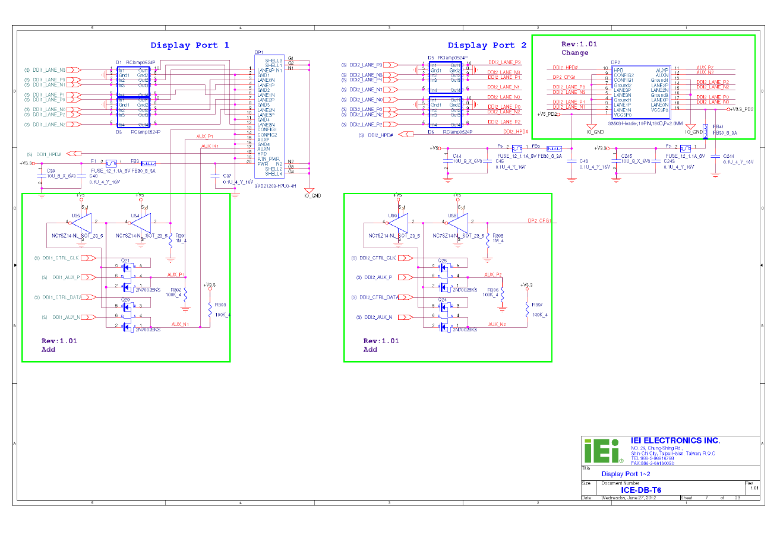Click the ICE-DB-T6 document number

pos(641,490)
